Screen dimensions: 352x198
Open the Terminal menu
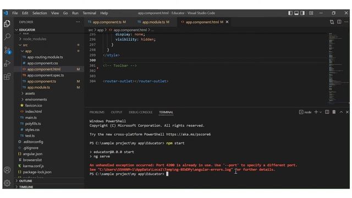(x=89, y=13)
